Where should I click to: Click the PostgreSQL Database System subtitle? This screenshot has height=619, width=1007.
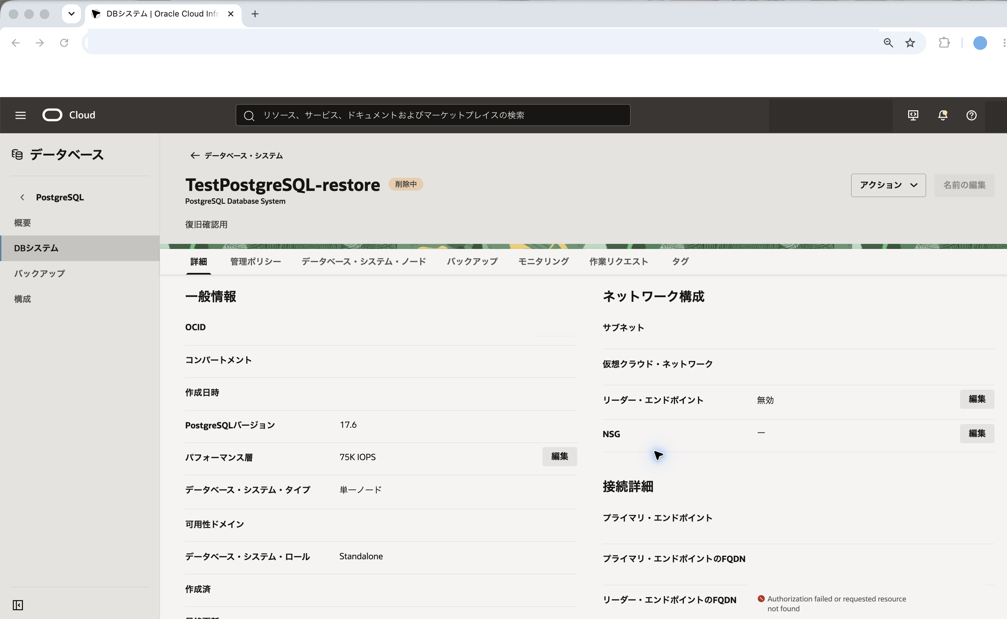pos(235,201)
